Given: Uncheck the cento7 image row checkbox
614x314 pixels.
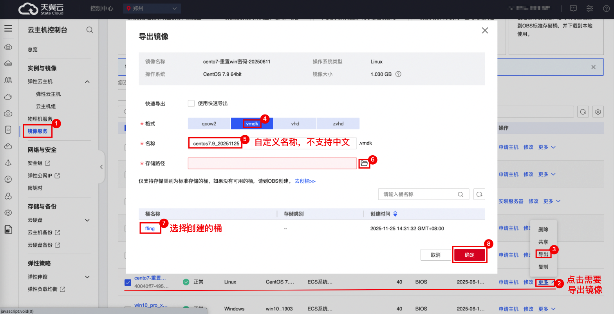Looking at the screenshot, I should 128,282.
